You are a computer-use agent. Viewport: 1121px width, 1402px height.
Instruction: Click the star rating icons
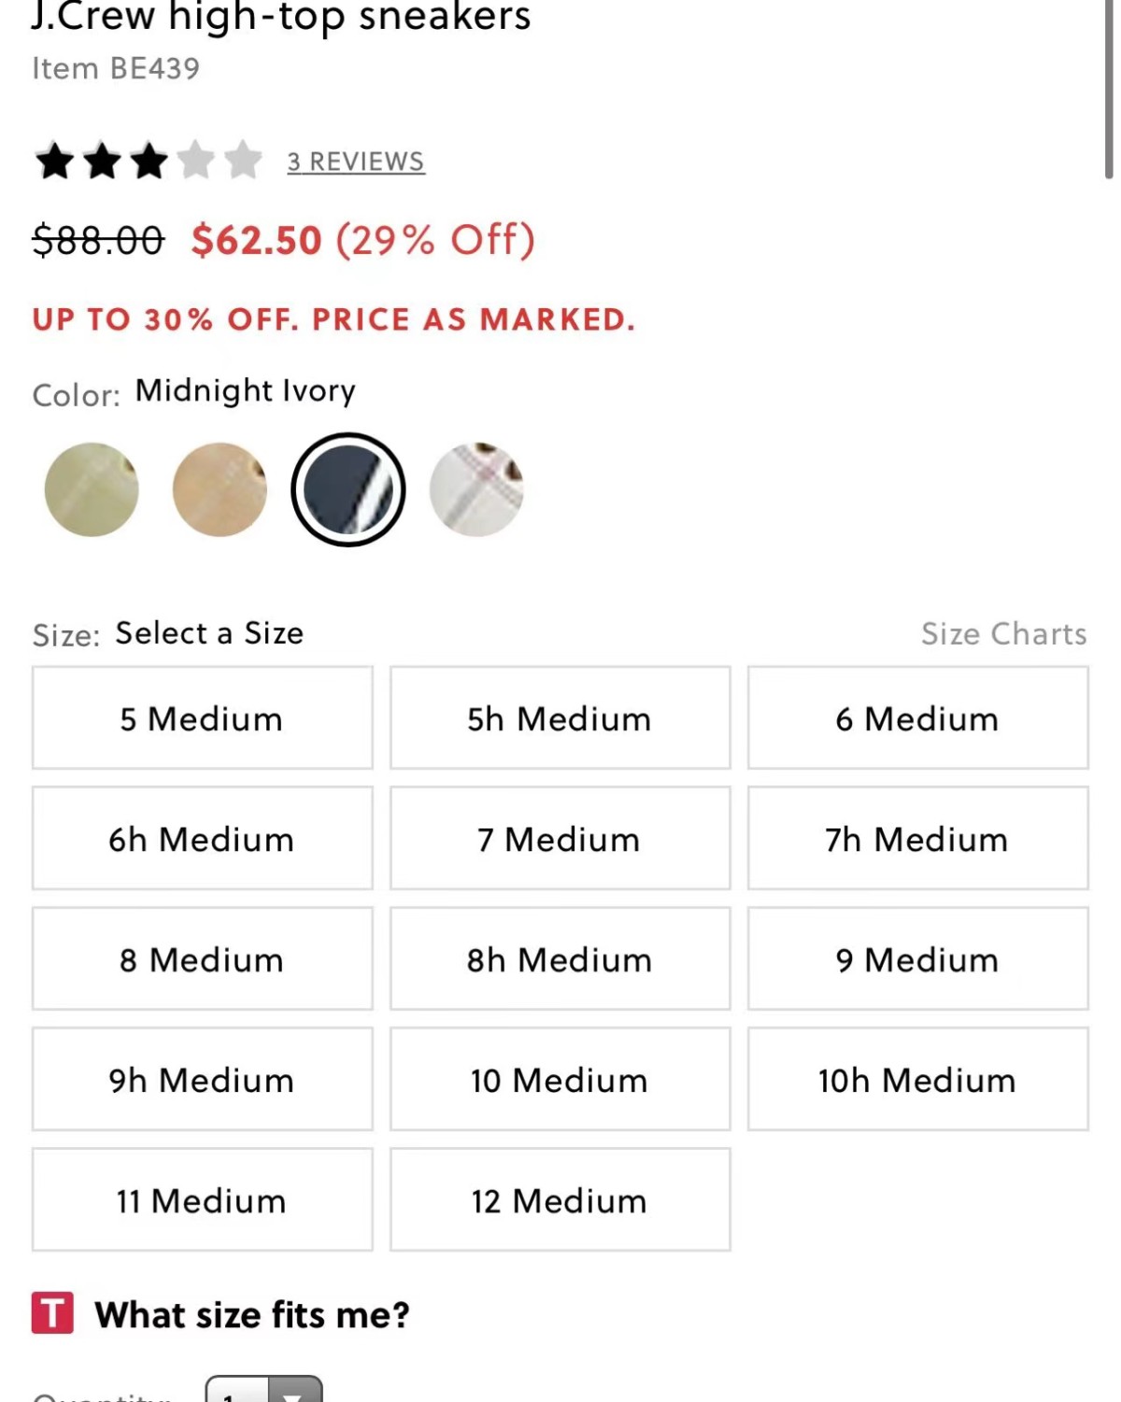(149, 161)
